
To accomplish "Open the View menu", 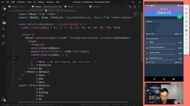I will click(29, 2).
